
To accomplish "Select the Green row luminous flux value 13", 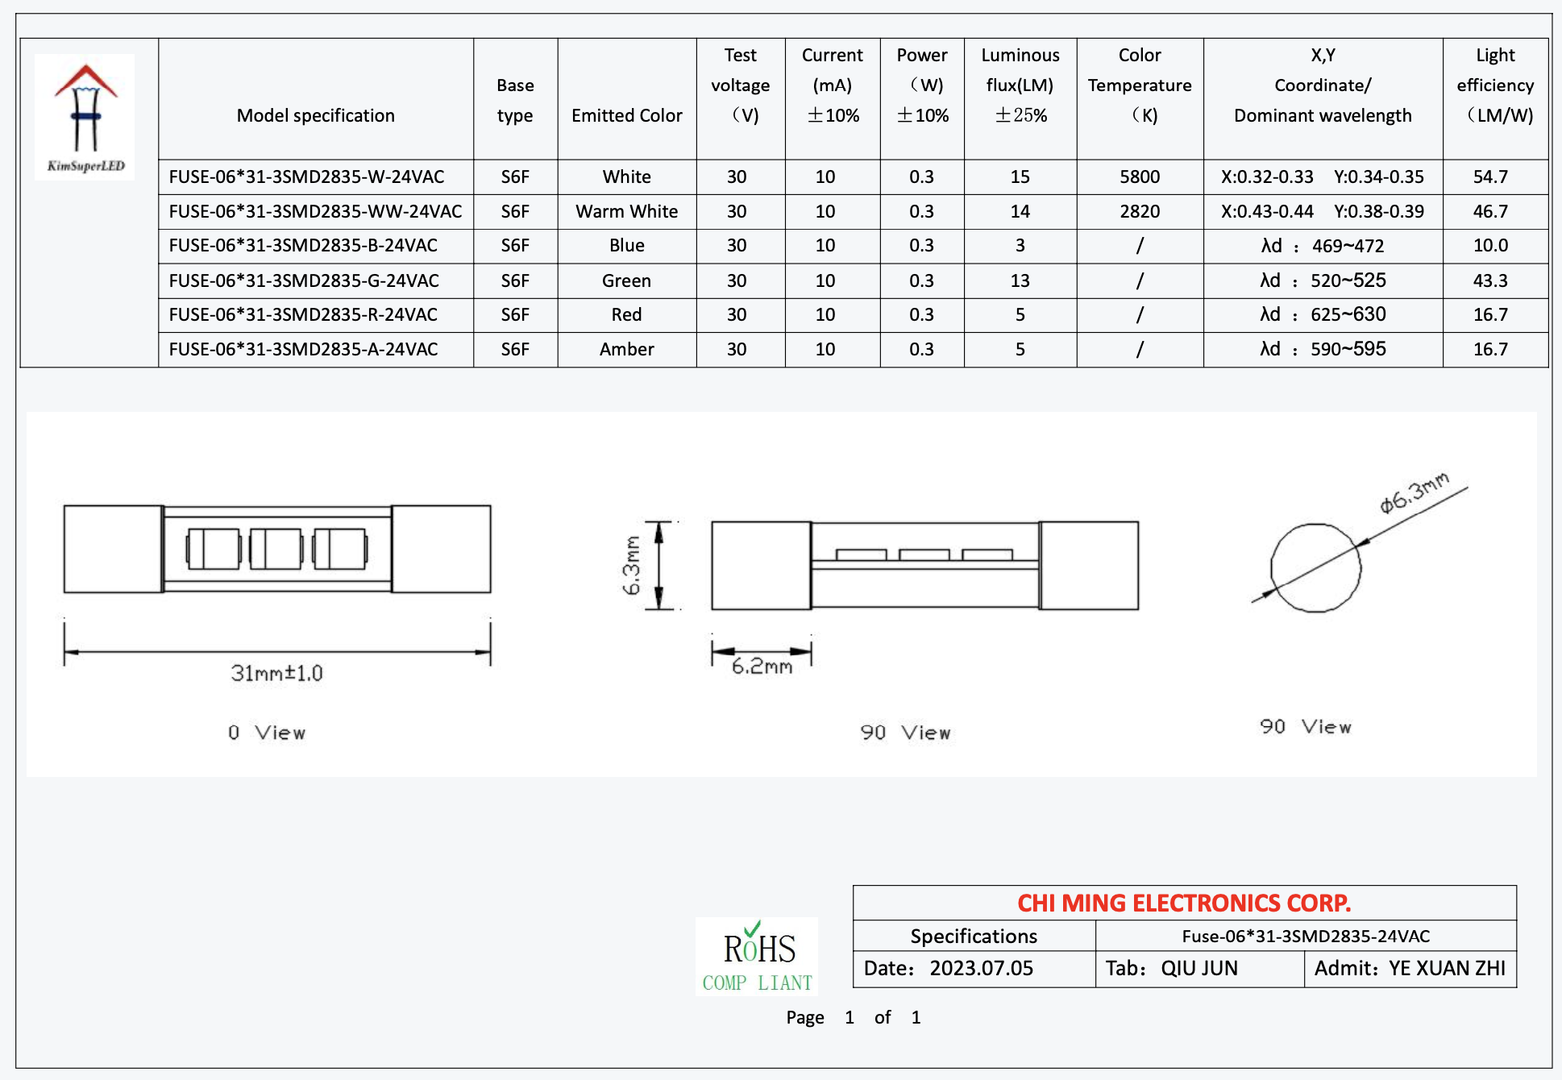I will tap(1020, 280).
